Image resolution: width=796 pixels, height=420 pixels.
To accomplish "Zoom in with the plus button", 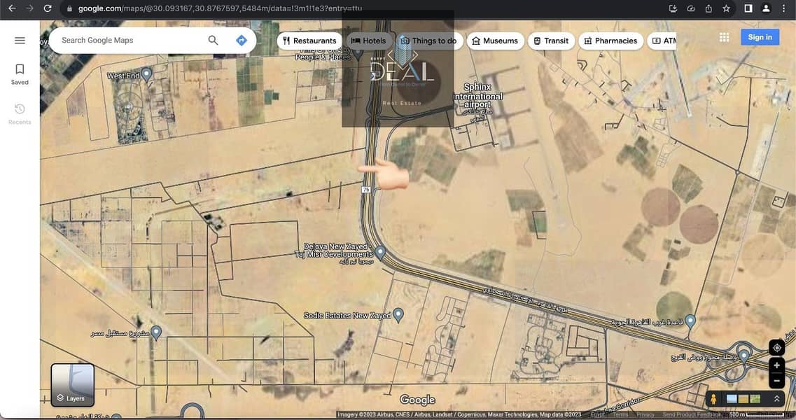I will [x=776, y=365].
